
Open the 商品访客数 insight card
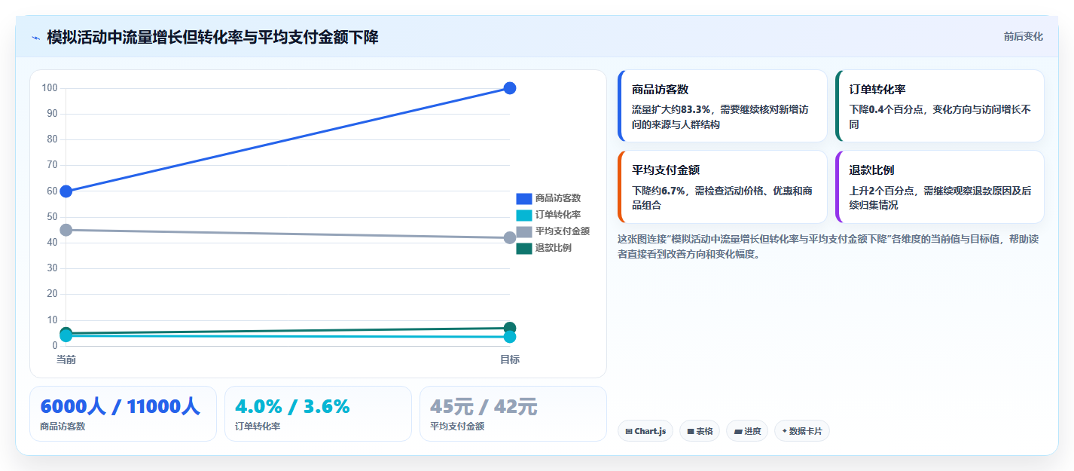[x=722, y=106]
